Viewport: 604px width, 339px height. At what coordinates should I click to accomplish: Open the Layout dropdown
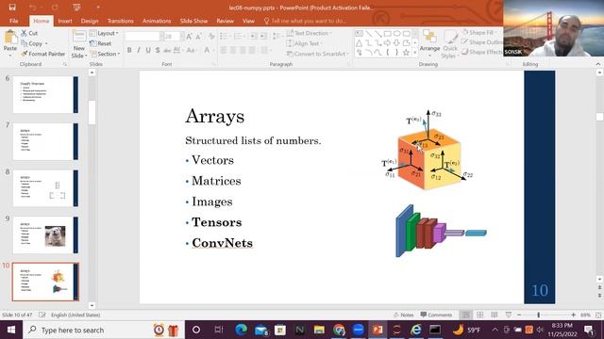pyautogui.click(x=104, y=34)
